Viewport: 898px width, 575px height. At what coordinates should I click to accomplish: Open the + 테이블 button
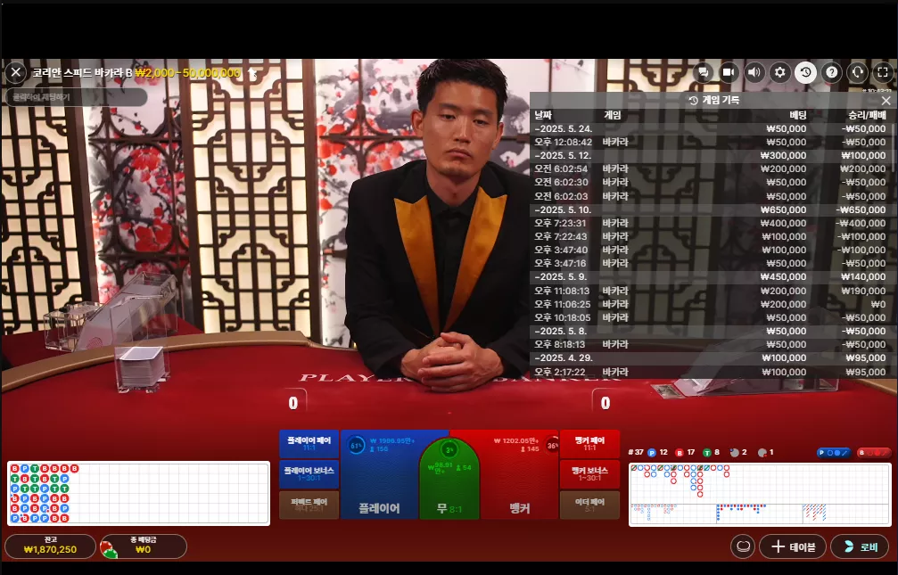pos(793,546)
